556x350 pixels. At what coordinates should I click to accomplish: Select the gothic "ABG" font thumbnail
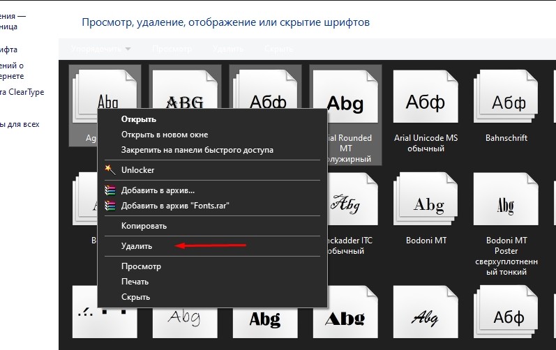tap(185, 89)
